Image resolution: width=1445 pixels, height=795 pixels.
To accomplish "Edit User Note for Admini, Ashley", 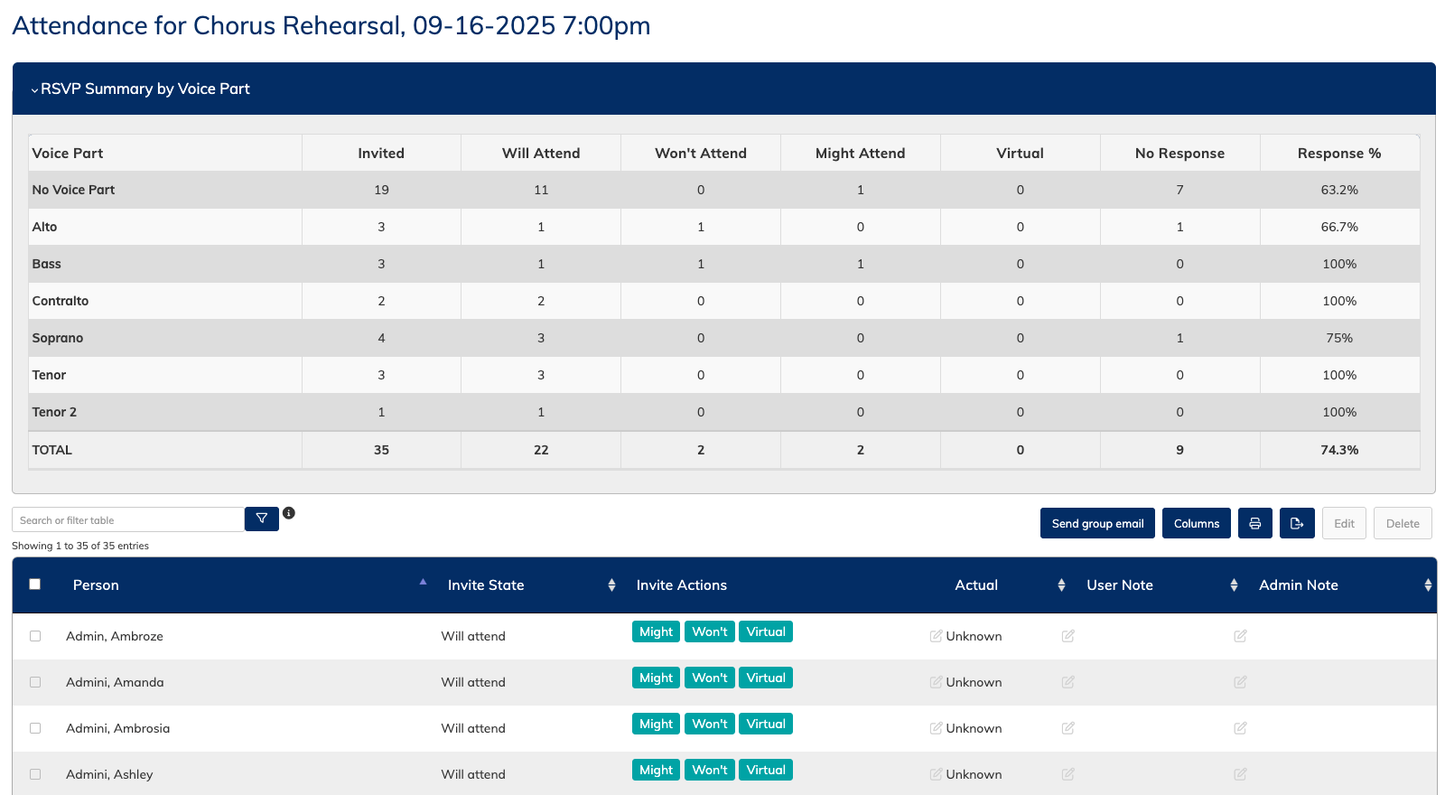I will coord(1067,774).
